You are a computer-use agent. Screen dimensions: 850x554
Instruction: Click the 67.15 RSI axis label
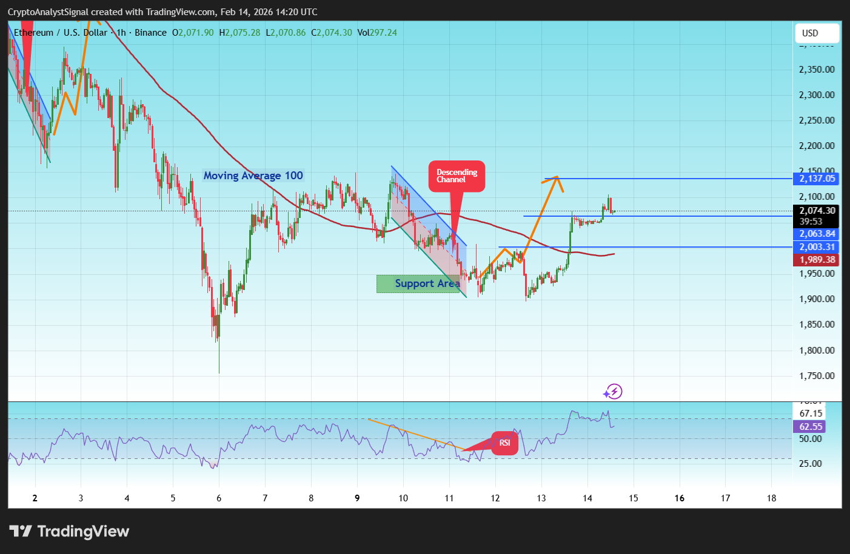click(811, 414)
